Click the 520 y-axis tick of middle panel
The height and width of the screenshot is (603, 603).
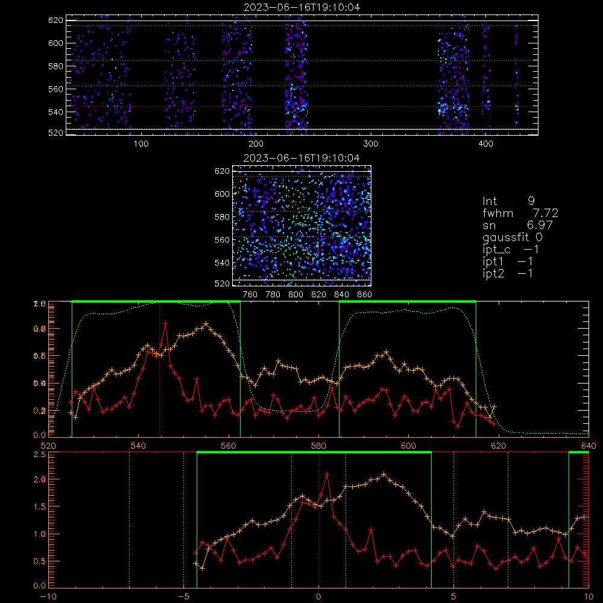[x=222, y=283]
